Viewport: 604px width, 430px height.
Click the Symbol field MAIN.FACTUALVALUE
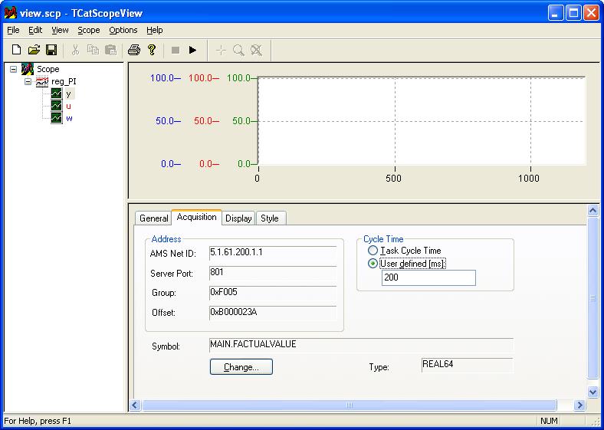point(361,345)
